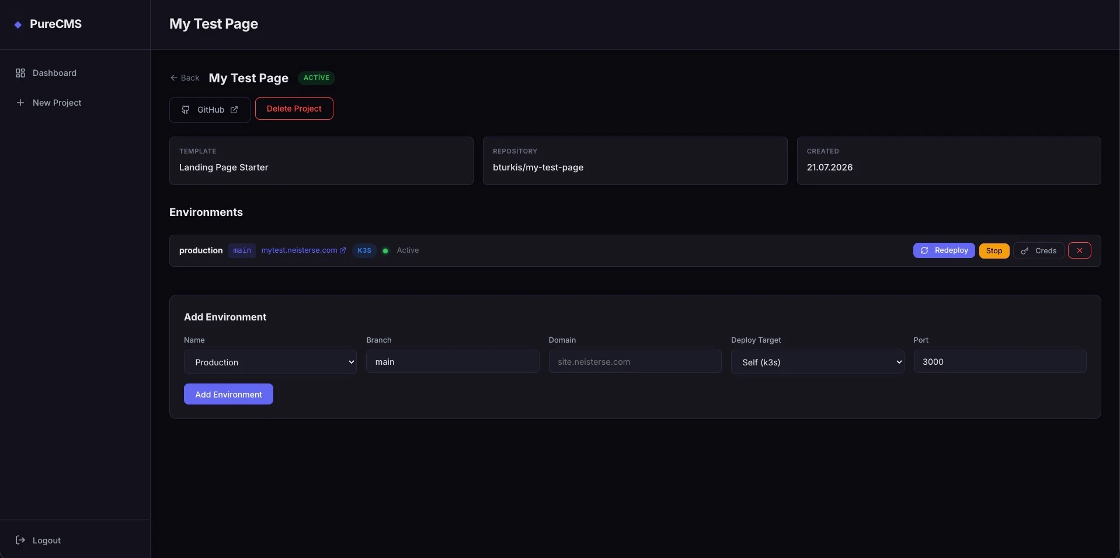Click the My Test Page header title

point(214,24)
